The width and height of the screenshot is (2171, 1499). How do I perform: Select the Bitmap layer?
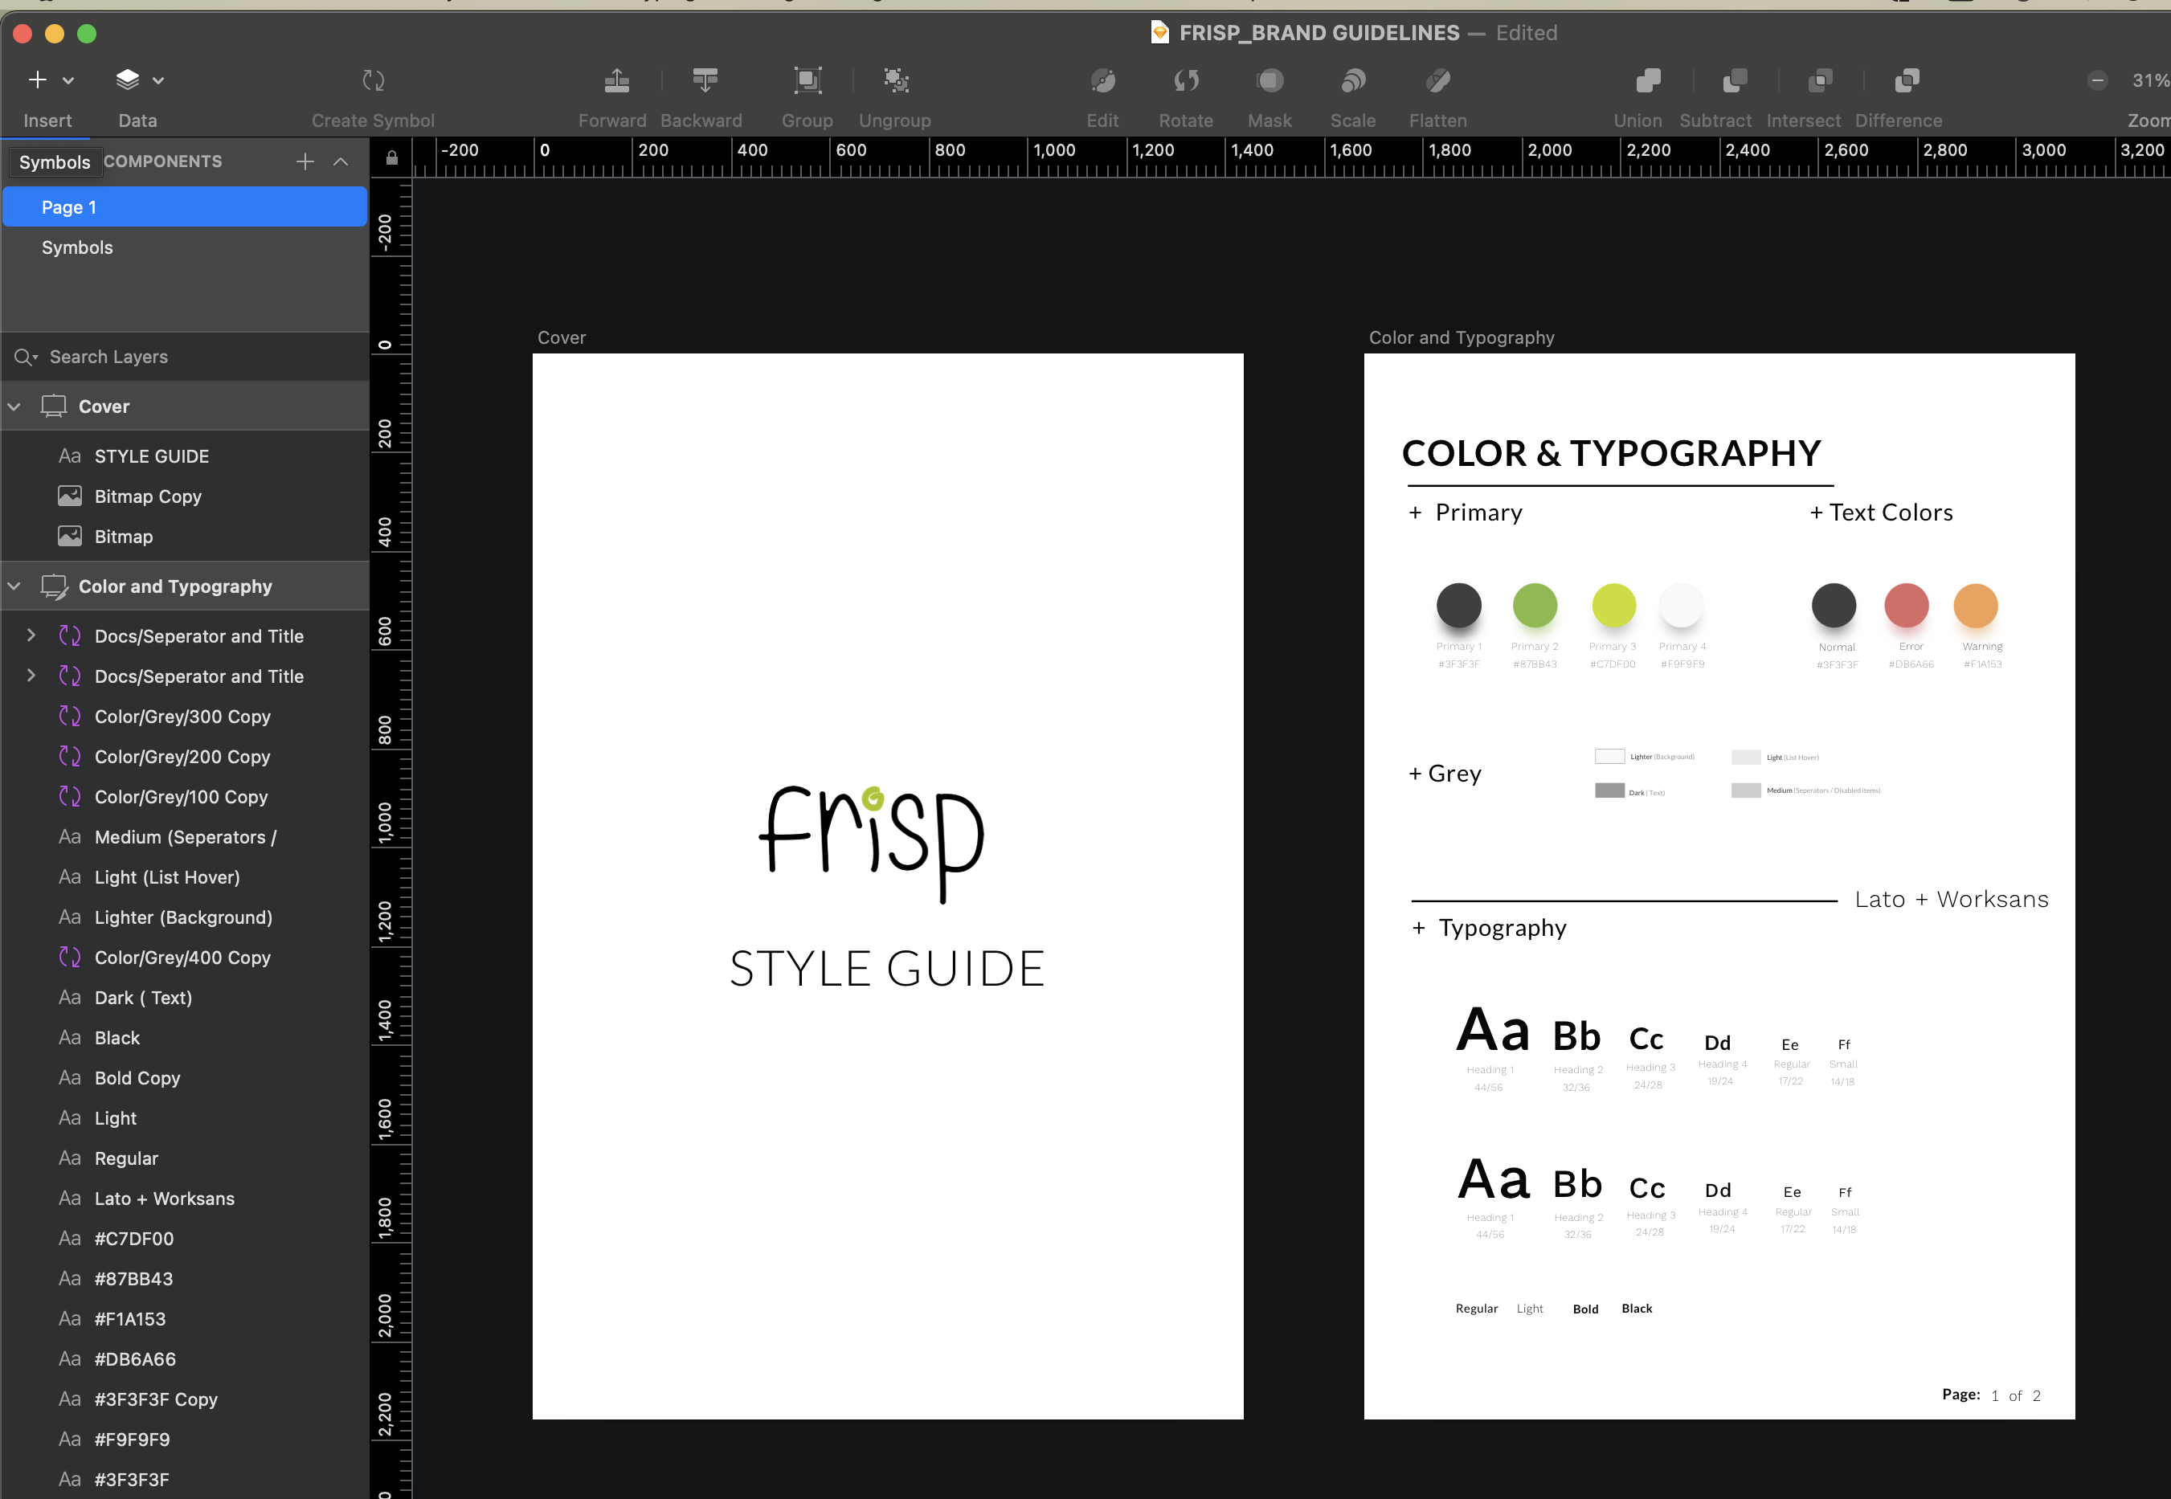[x=185, y=537]
